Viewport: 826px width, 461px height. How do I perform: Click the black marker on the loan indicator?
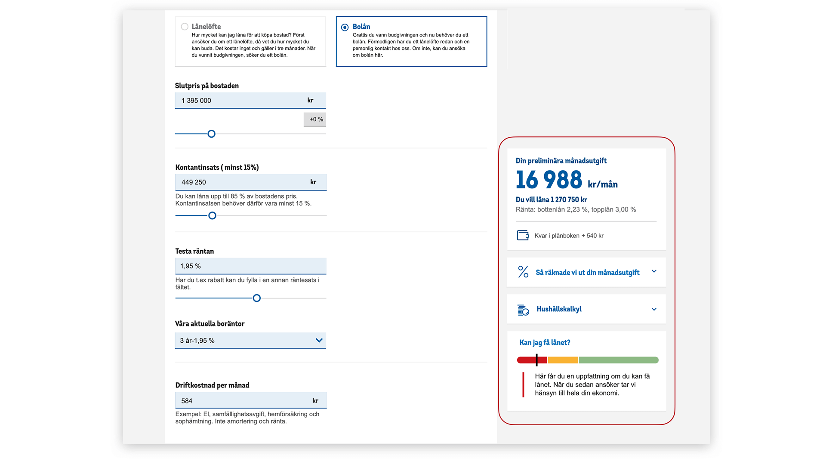click(x=536, y=360)
